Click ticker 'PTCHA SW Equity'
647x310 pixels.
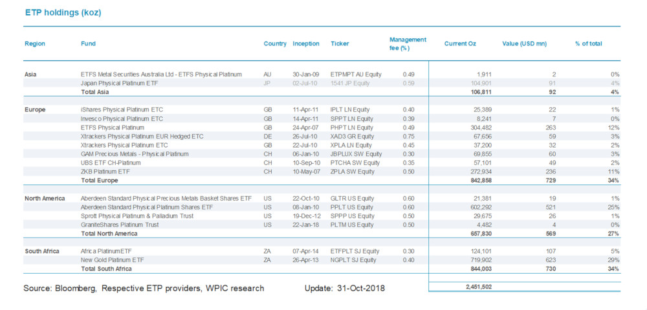pyautogui.click(x=355, y=162)
